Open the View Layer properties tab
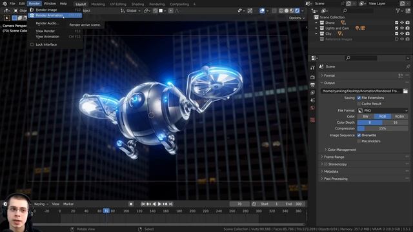This screenshot has width=413, height=232. click(312, 93)
